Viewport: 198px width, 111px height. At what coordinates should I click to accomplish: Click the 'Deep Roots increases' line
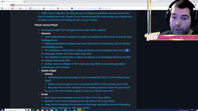tap(86, 106)
